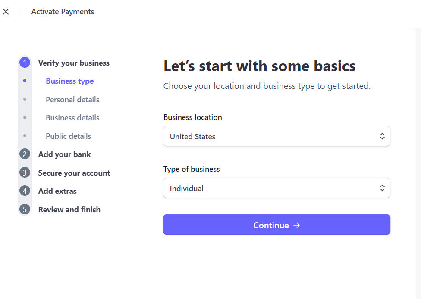Open Business details sub-step
This screenshot has width=421, height=299.
coord(72,118)
